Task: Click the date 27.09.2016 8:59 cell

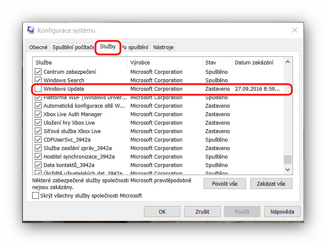Action: tap(257, 89)
